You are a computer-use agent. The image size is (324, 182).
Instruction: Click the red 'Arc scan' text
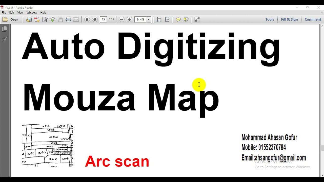click(117, 161)
